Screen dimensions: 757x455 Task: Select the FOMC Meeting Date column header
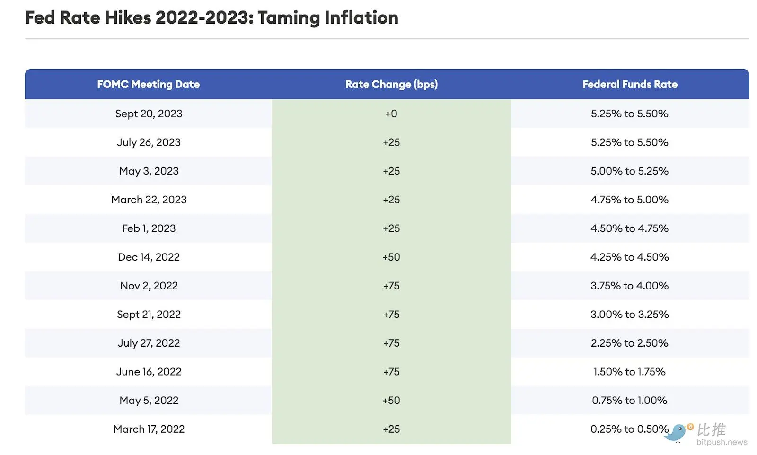149,84
